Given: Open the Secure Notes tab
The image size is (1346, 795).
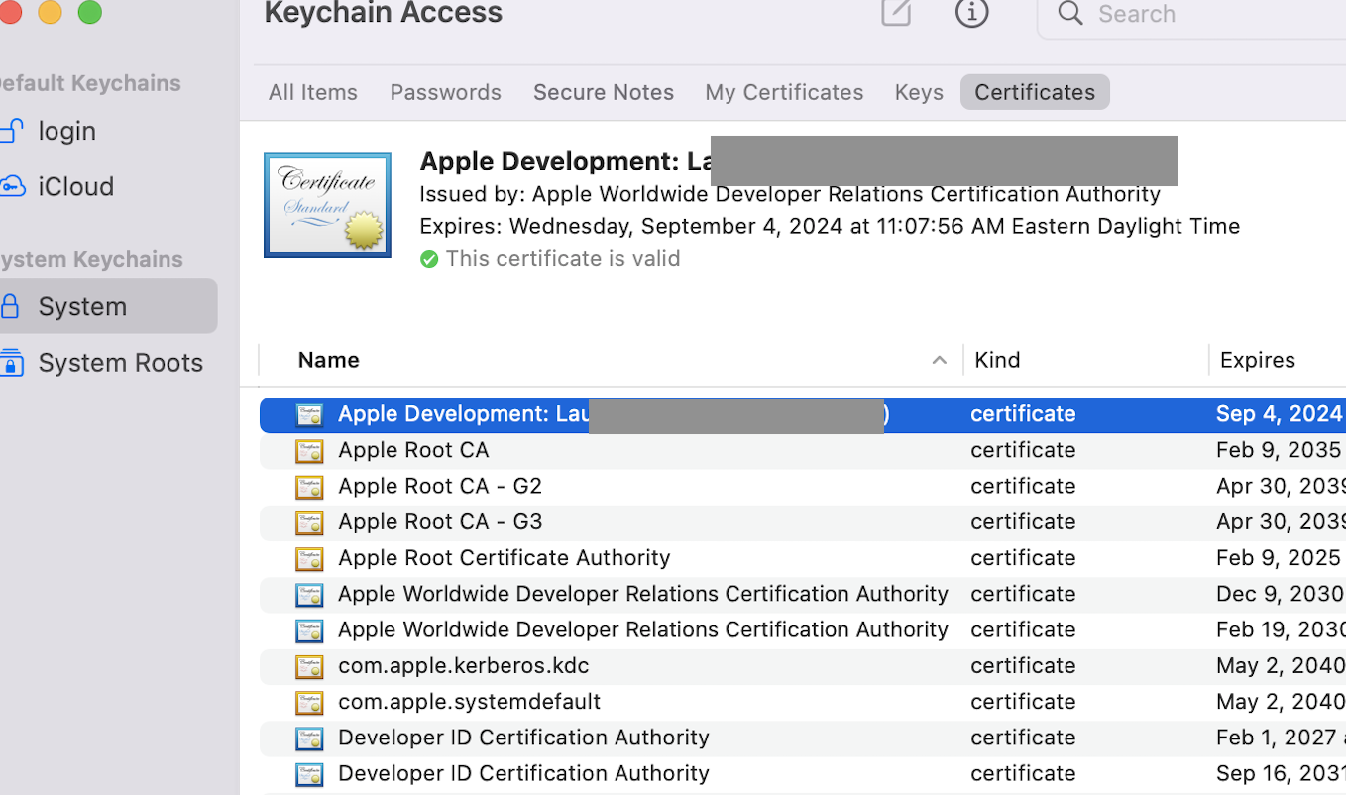Looking at the screenshot, I should click(603, 92).
